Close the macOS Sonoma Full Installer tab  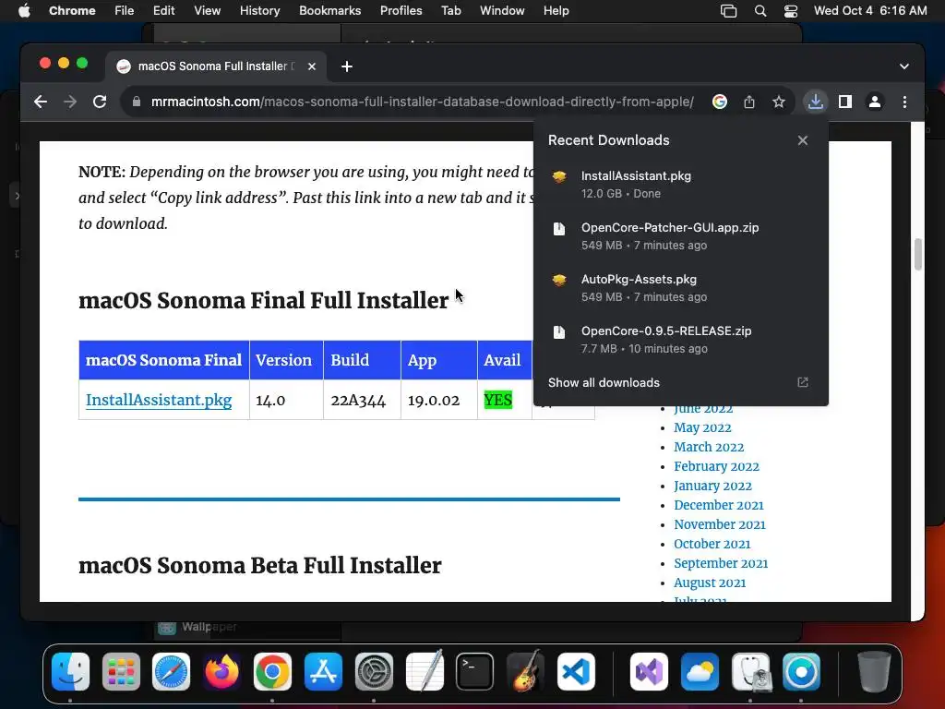[x=312, y=66]
